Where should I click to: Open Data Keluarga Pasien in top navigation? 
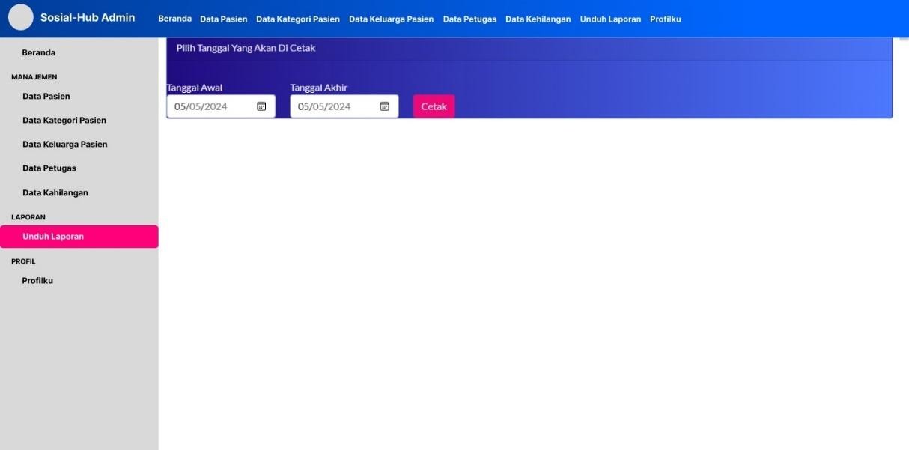391,19
